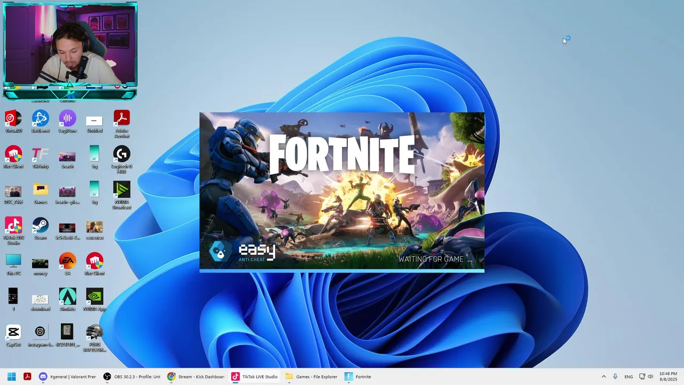Screen dimensions: 684x385
Task: Select the bg file beside Logitech G HUB
Action: (x=95, y=157)
